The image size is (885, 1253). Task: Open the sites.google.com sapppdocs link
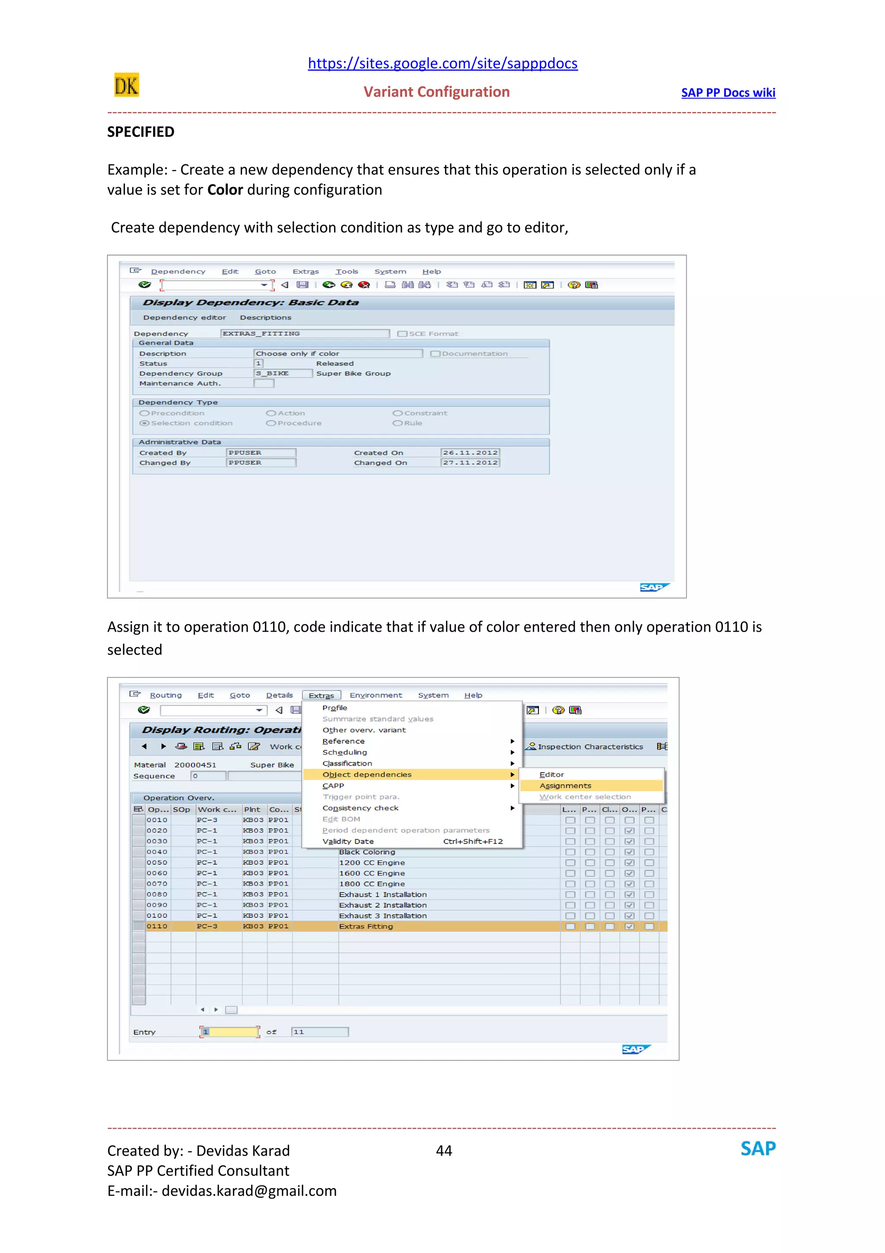pos(443,63)
